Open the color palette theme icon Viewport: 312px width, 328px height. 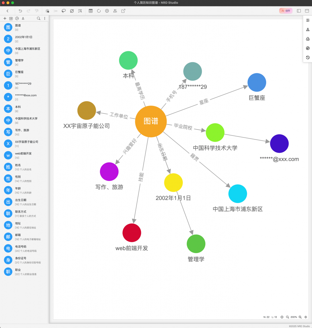pos(308,48)
